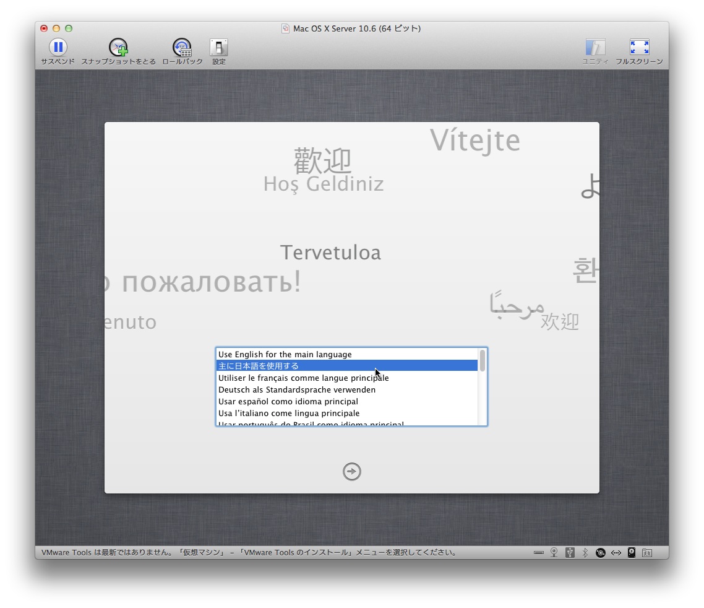
Task: Choose 'Utiliser le français comme langue principale'
Action: [346, 378]
